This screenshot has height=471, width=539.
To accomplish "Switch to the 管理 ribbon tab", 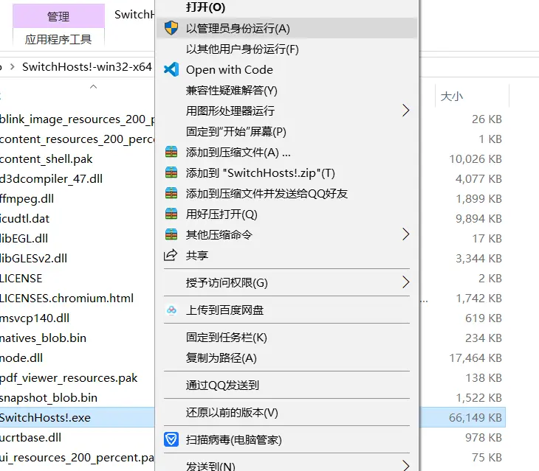I will click(58, 15).
